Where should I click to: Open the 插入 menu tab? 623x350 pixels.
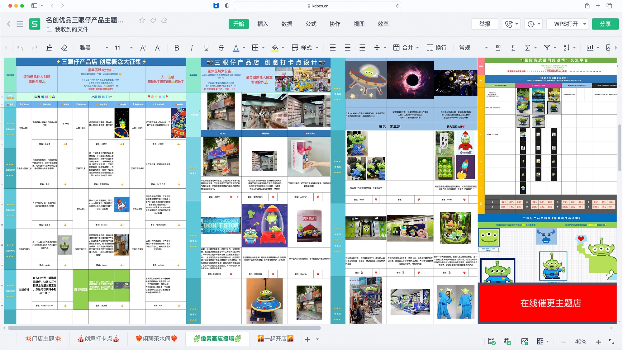tap(263, 24)
